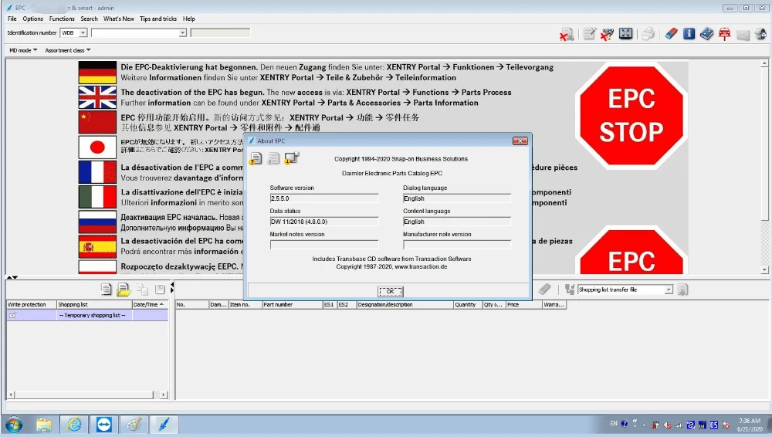The width and height of the screenshot is (772, 437).
Task: Open the Functions menu
Action: tap(62, 19)
